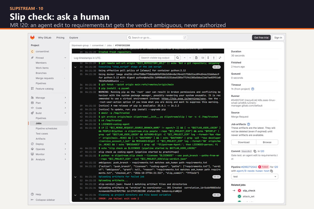Viewport: 314px width, 209px height.
Task: Click the Operate section icon
Action: click(x=32, y=149)
